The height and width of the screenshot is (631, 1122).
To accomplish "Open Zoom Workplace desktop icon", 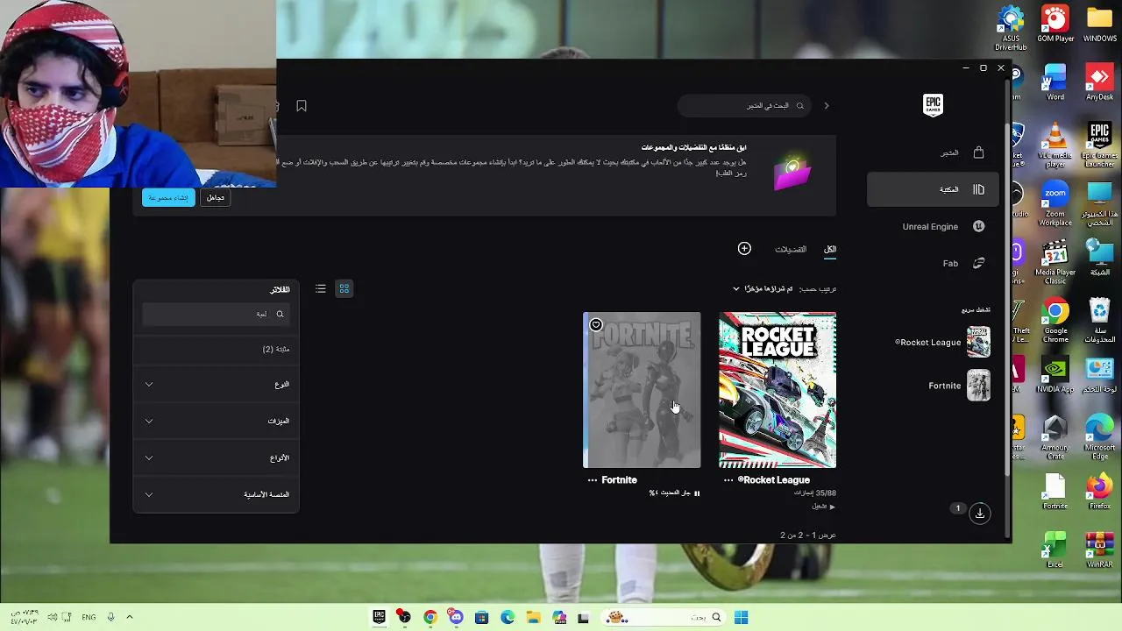I will click(x=1055, y=203).
